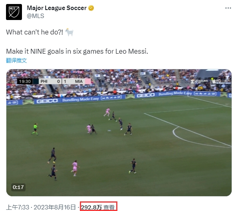Click the Leagues Cup logo in video

pyautogui.click(x=199, y=81)
